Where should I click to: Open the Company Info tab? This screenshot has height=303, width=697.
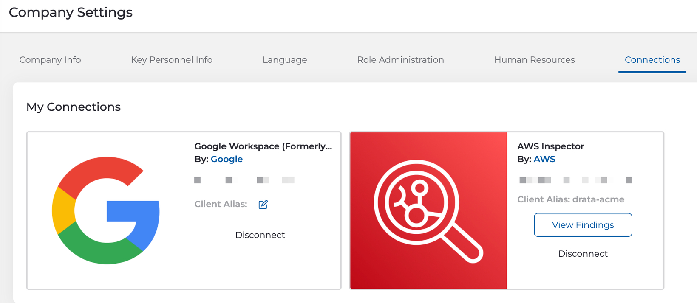(x=50, y=60)
